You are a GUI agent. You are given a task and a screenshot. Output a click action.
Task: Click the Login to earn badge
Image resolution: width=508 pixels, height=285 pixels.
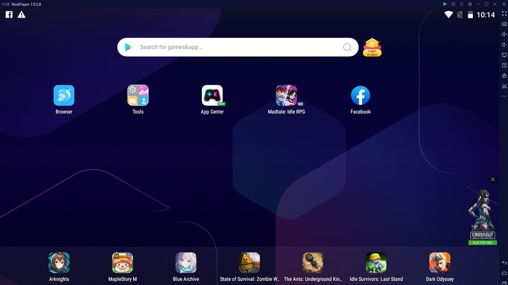pyautogui.click(x=372, y=47)
